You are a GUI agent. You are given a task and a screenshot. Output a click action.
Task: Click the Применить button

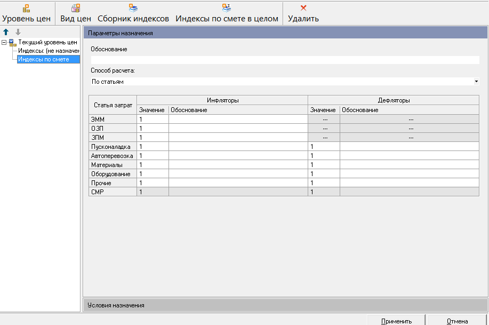pyautogui.click(x=396, y=321)
